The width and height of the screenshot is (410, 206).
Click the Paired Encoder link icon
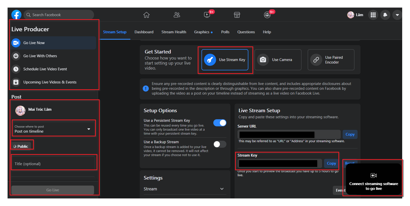pyautogui.click(x=316, y=60)
